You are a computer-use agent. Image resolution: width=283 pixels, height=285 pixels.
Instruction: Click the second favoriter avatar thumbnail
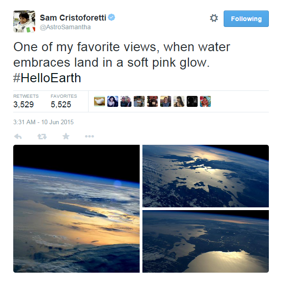click(113, 101)
